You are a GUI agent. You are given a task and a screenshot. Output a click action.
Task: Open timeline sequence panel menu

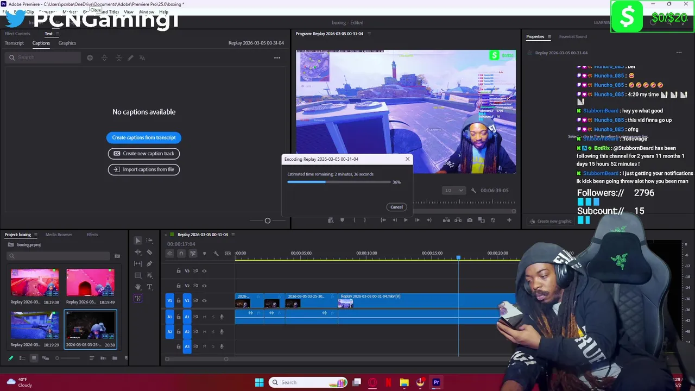pos(233,235)
